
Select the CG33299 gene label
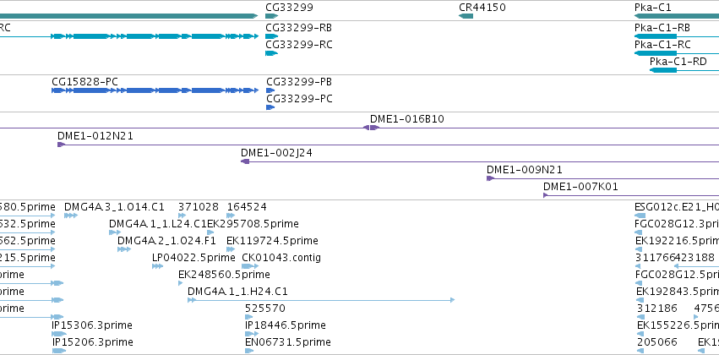[x=289, y=8]
